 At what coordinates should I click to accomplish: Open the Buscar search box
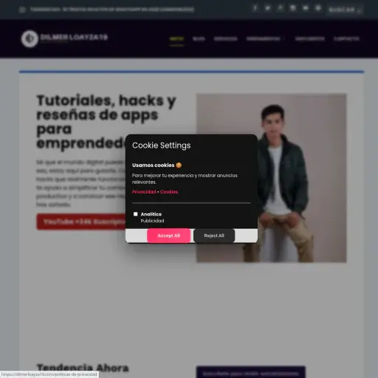[x=345, y=10]
